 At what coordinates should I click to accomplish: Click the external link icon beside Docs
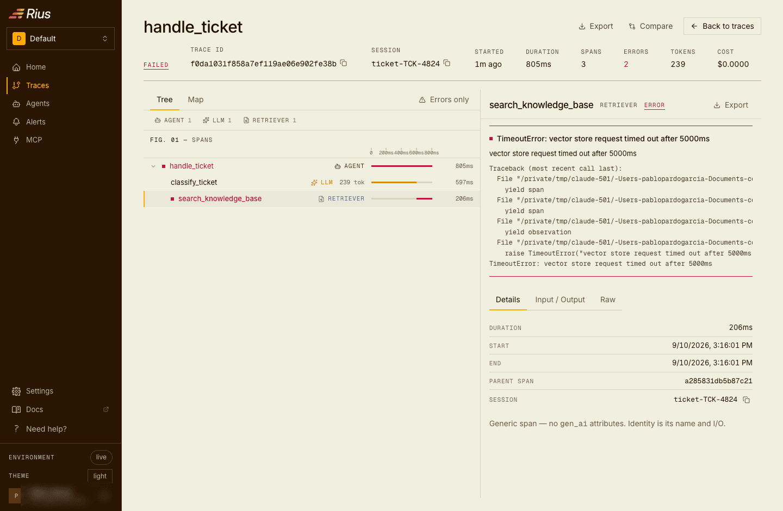coord(106,409)
